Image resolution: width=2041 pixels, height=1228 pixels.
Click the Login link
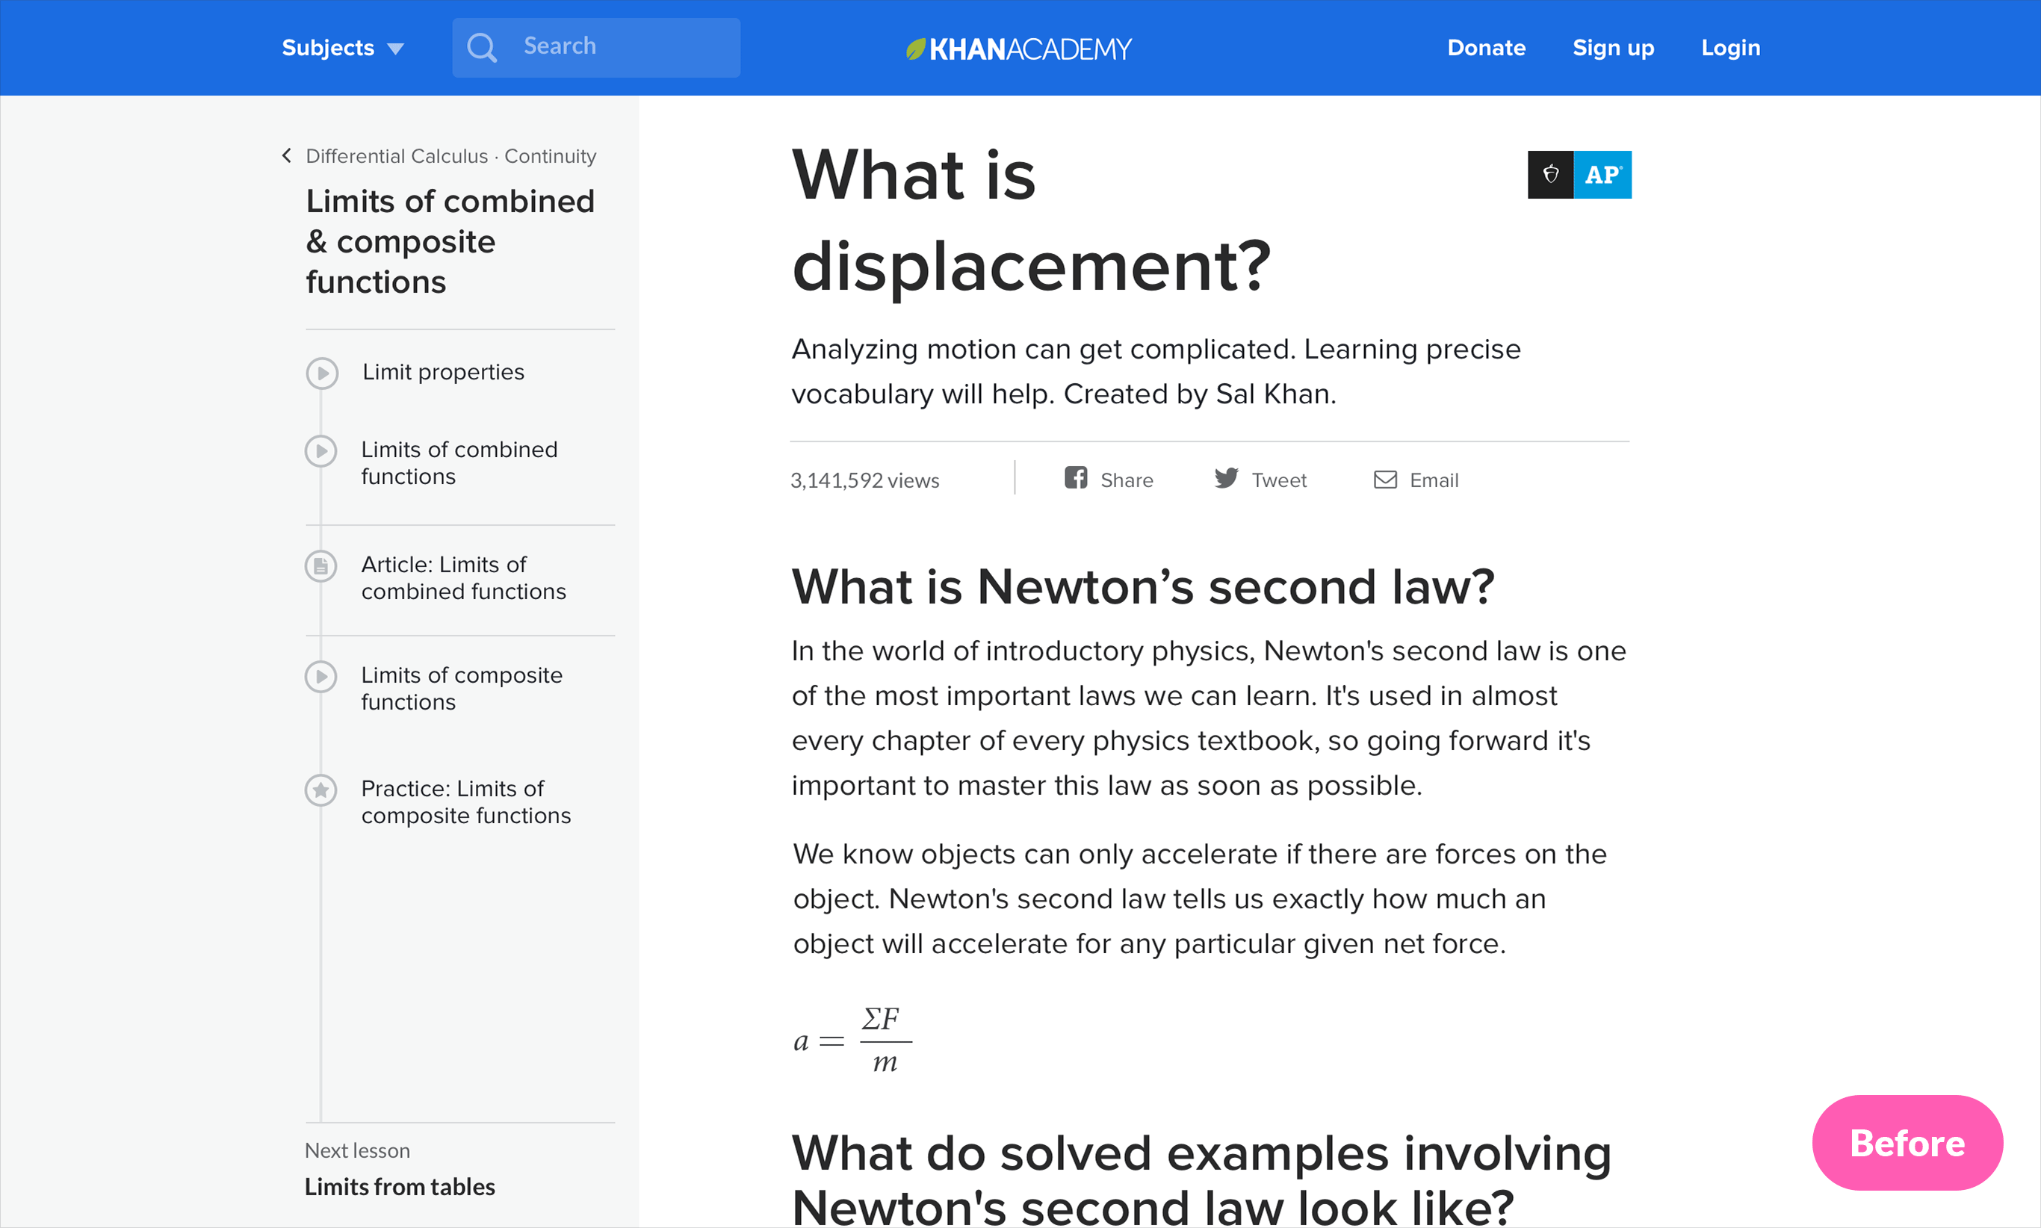click(x=1729, y=48)
